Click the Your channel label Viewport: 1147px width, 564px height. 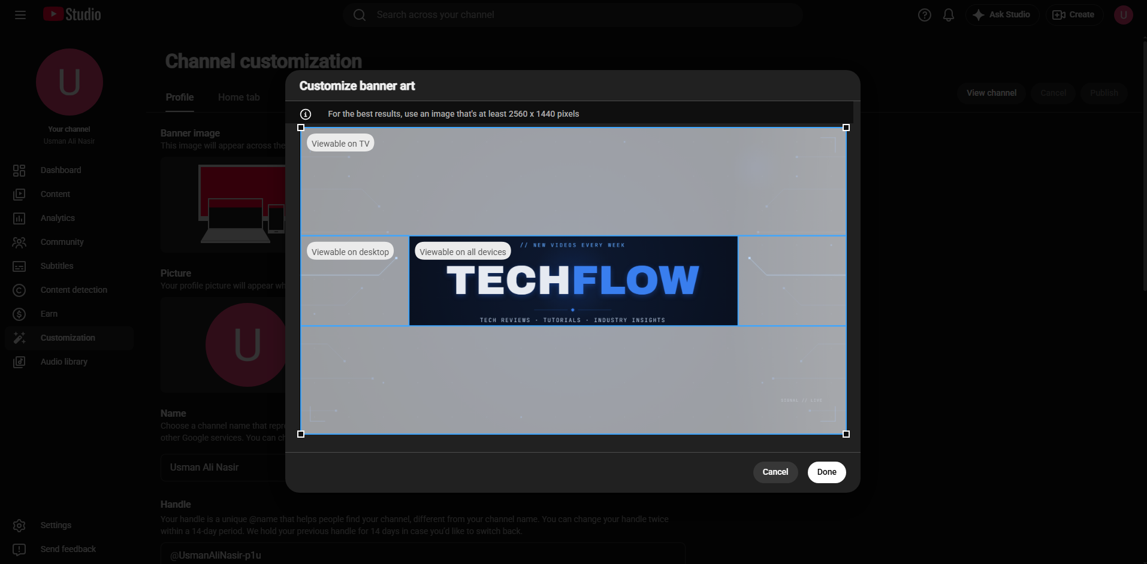(x=70, y=129)
